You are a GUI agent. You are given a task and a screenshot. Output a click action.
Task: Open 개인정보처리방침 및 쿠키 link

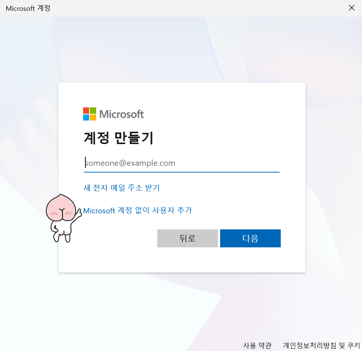tap(321, 345)
